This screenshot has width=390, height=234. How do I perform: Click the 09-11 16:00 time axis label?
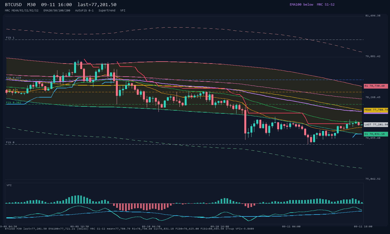(x=363, y=226)
